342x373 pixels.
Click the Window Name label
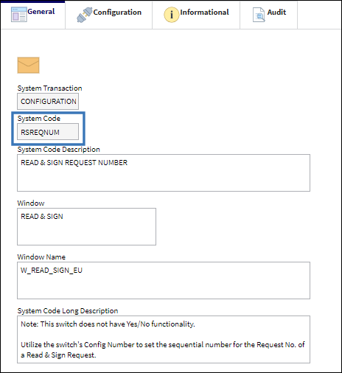41,257
